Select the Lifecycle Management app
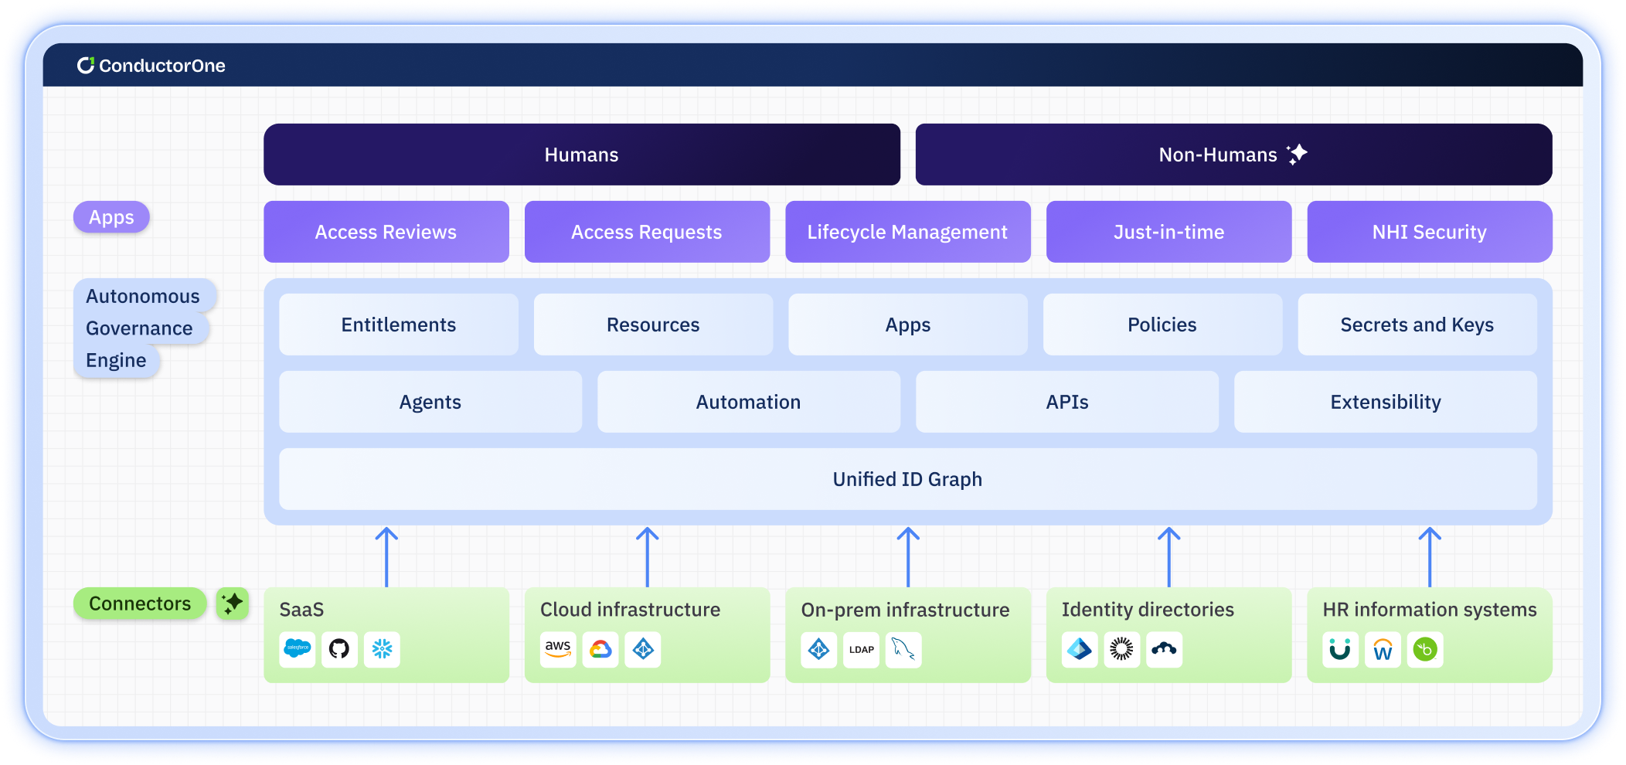 (907, 231)
